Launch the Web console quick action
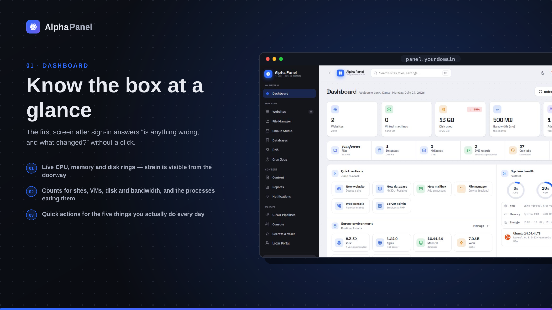This screenshot has width=552, height=310. click(x=351, y=206)
